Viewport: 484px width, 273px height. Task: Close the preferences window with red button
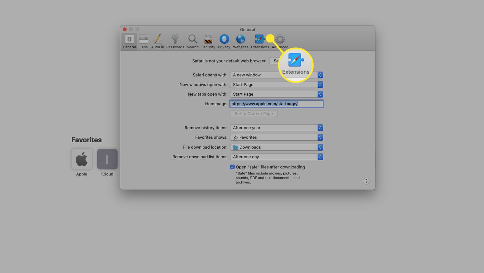pyautogui.click(x=125, y=29)
